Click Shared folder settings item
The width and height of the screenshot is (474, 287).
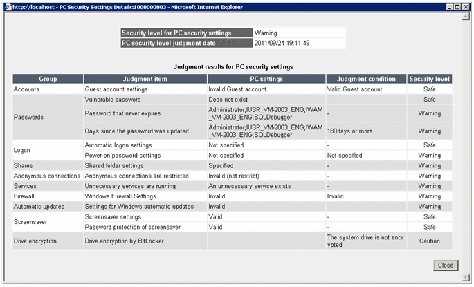pos(145,165)
